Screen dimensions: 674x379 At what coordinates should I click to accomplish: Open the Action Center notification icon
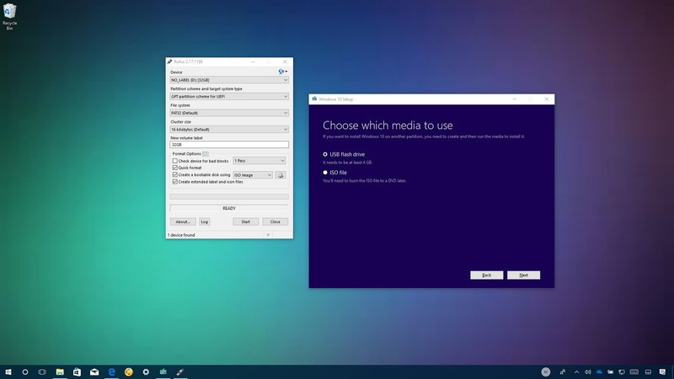[662, 372]
